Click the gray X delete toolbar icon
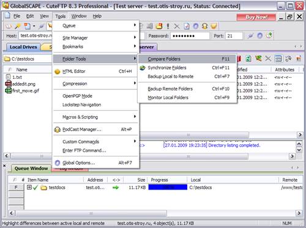Image resolution: width=306 pixels, height=228 pixels. [x=177, y=26]
